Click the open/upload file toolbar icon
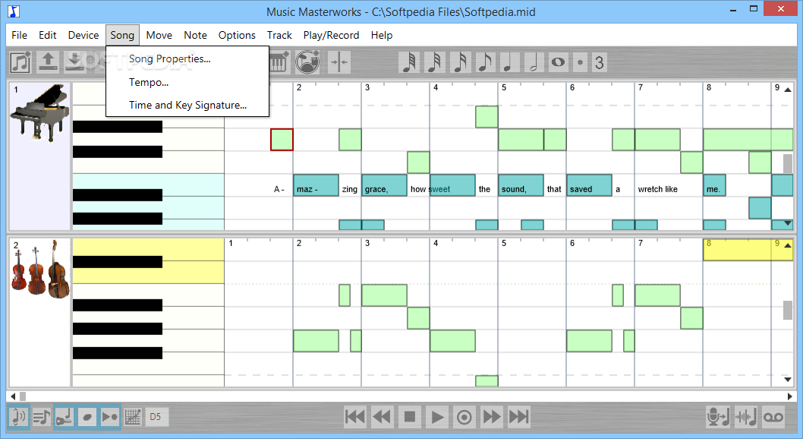 pos(48,62)
